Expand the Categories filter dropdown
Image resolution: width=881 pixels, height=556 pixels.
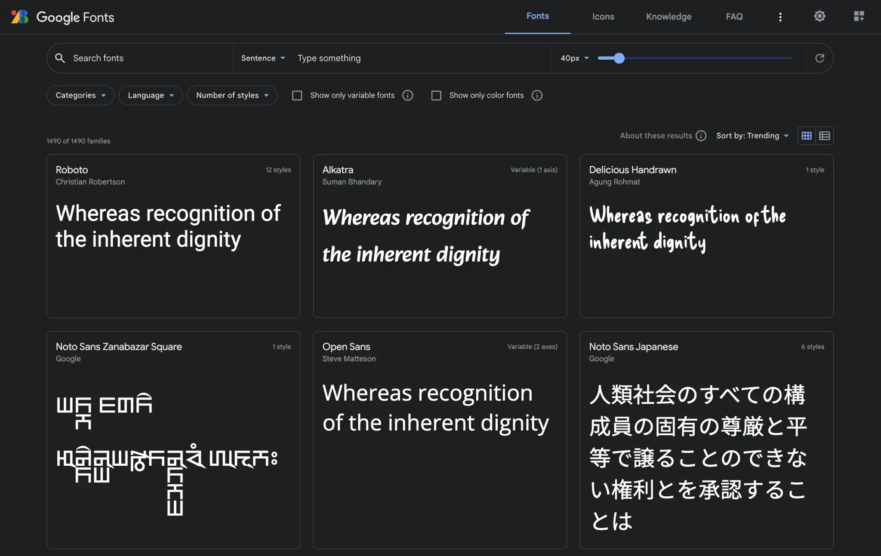[x=80, y=95]
